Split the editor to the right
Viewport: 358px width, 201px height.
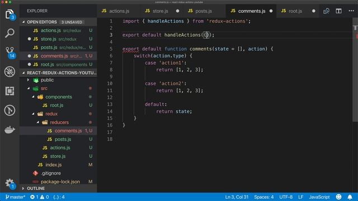pos(338,11)
